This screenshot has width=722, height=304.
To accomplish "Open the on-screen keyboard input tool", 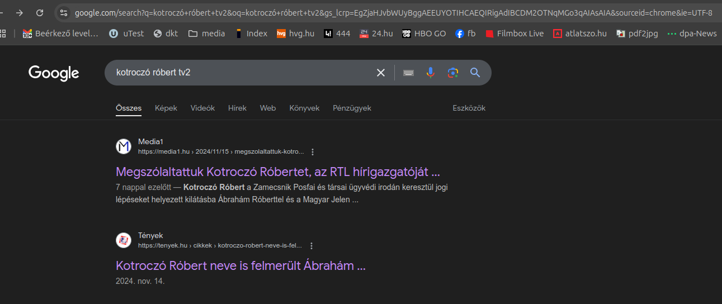I will point(408,73).
